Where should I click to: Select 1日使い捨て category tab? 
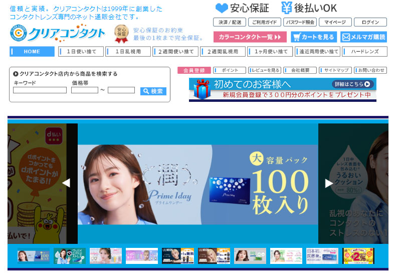pos(81,52)
